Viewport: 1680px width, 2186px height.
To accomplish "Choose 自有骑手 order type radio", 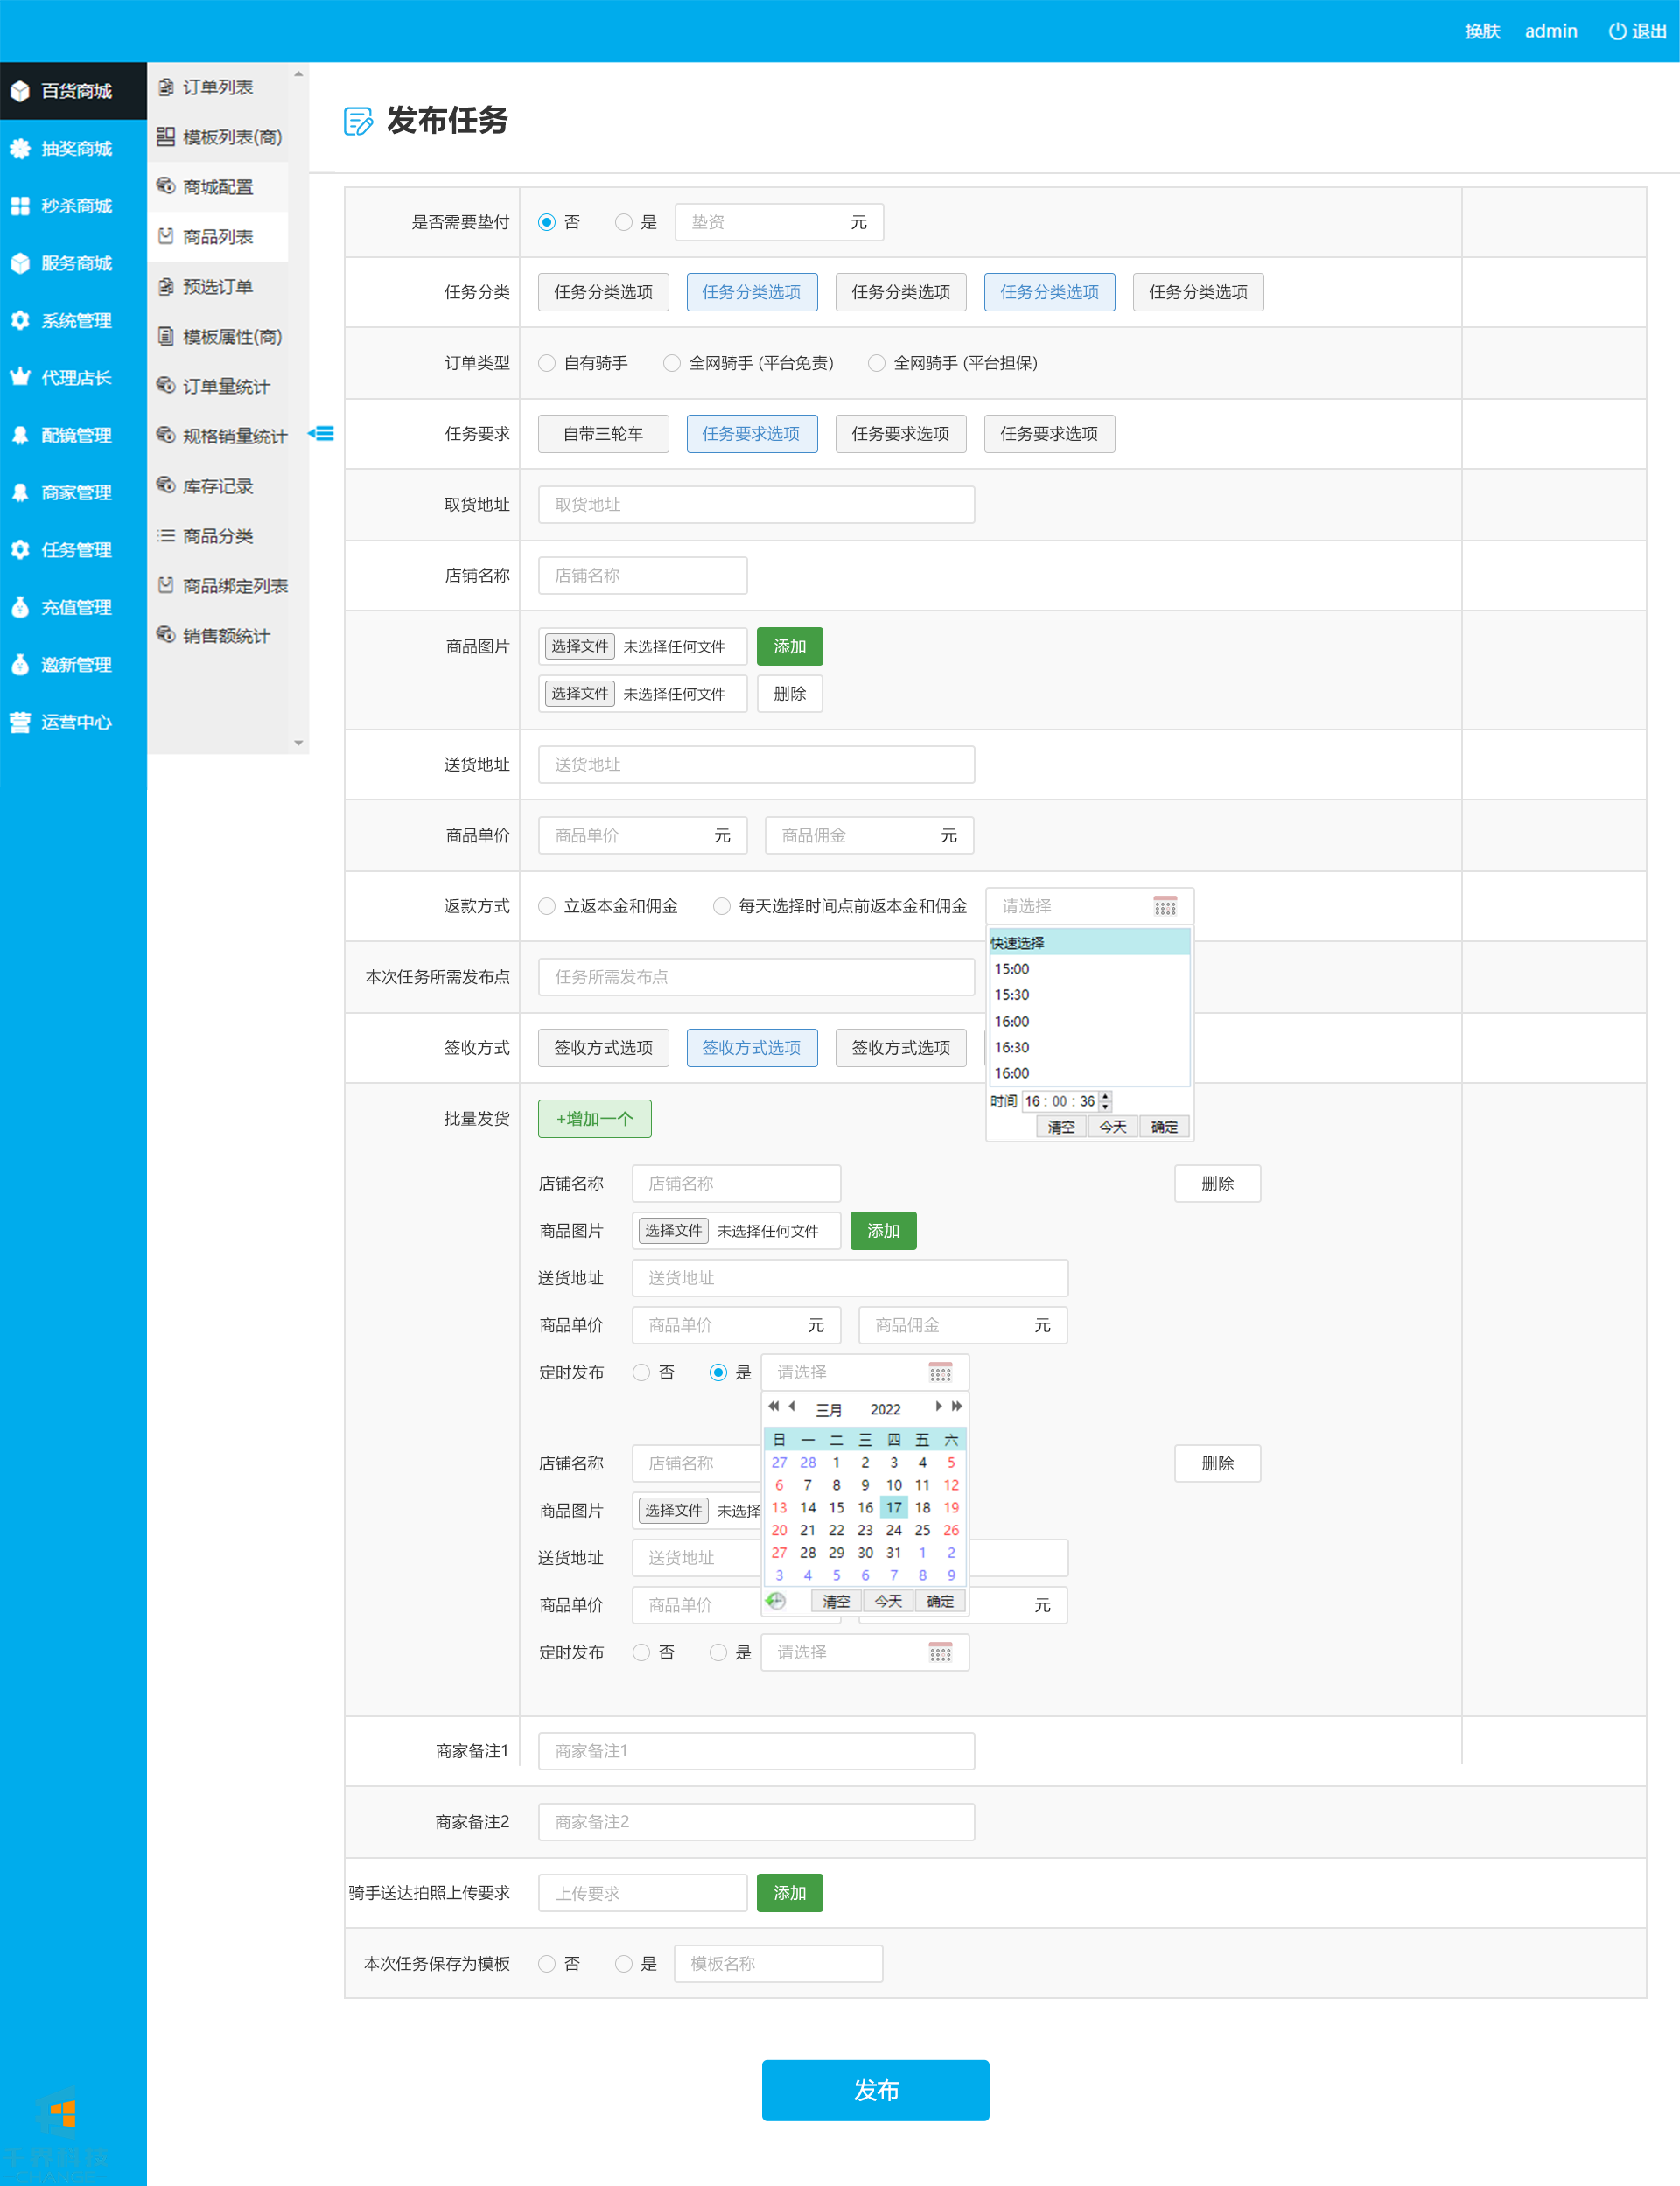I will 547,363.
